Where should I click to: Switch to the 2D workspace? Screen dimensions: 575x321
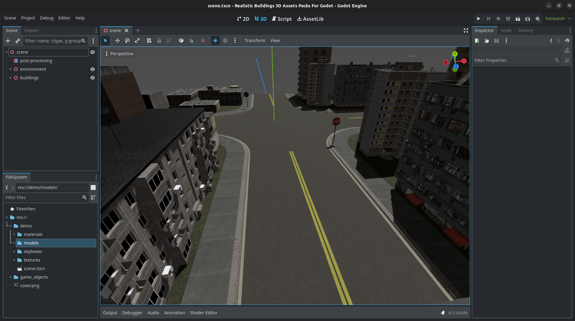[x=243, y=19]
